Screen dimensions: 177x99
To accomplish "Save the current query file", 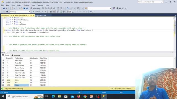I will coord(24,9).
